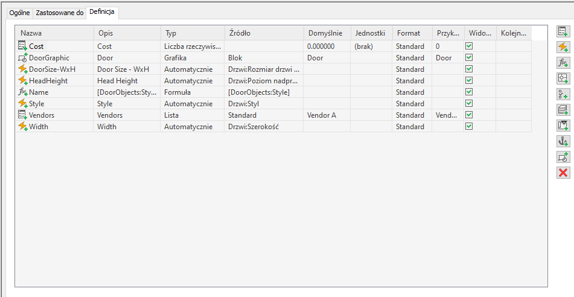Image resolution: width=574 pixels, height=297 pixels.
Task: Open Format cell for Cost row
Action: 412,46
